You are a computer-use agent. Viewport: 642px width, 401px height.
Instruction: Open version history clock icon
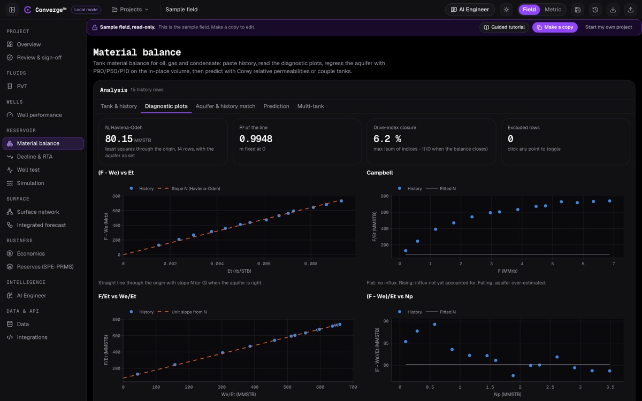pos(595,10)
